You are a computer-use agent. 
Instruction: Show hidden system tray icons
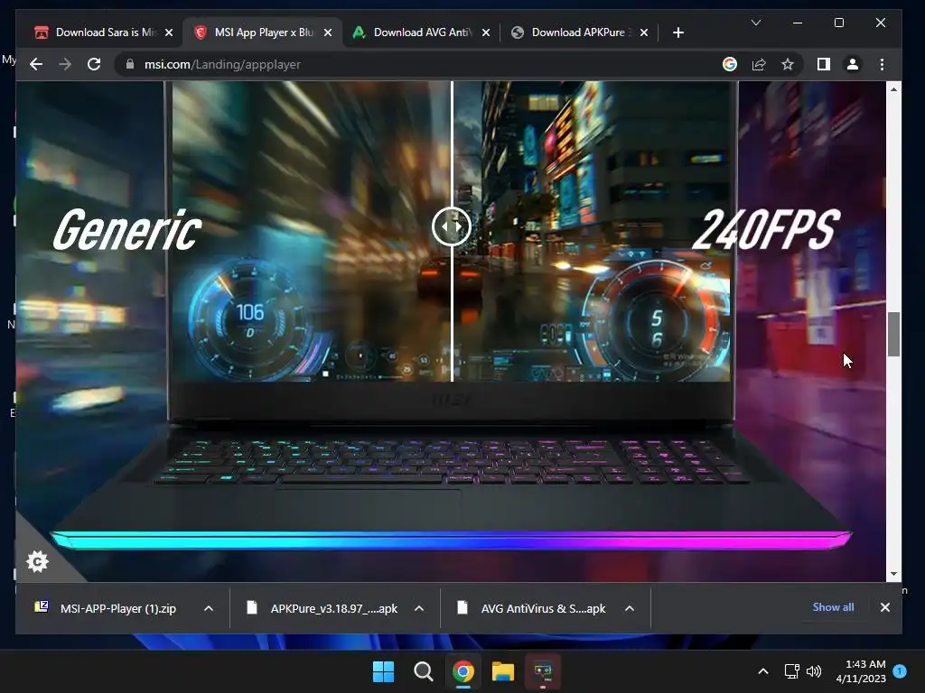762,671
